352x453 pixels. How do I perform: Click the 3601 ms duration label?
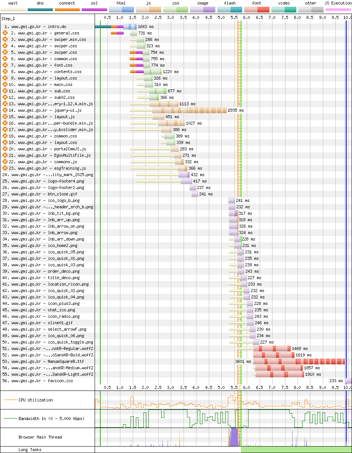click(243, 361)
